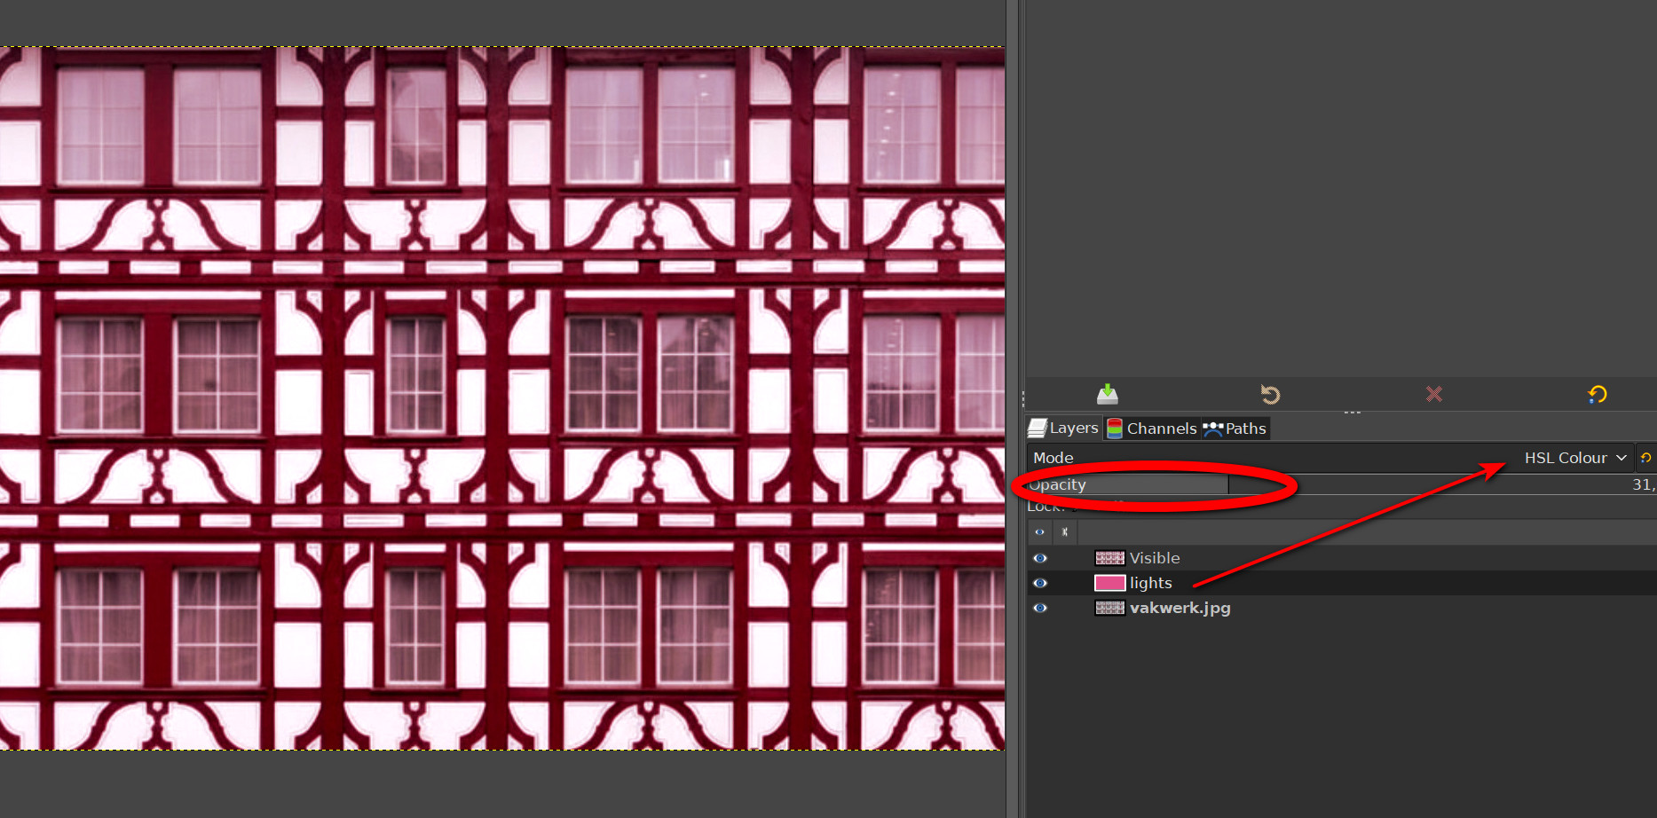The height and width of the screenshot is (818, 1657).
Task: Click the opacity value 31
Action: [1643, 484]
